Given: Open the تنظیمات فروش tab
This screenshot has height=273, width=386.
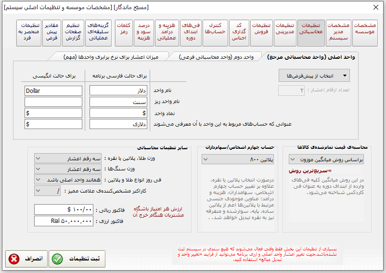Looking at the screenshot, I should [x=261, y=33].
